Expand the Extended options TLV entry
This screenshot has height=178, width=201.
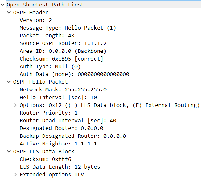[x=15, y=175]
